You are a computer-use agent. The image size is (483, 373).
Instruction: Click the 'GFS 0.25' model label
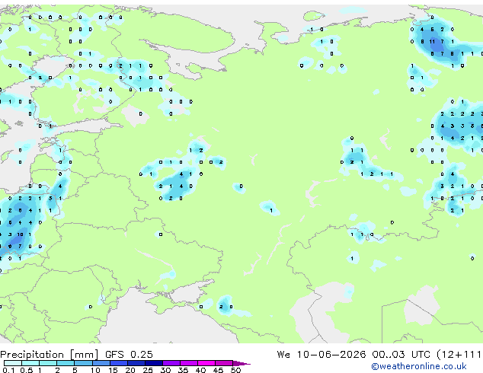pyautogui.click(x=129, y=355)
